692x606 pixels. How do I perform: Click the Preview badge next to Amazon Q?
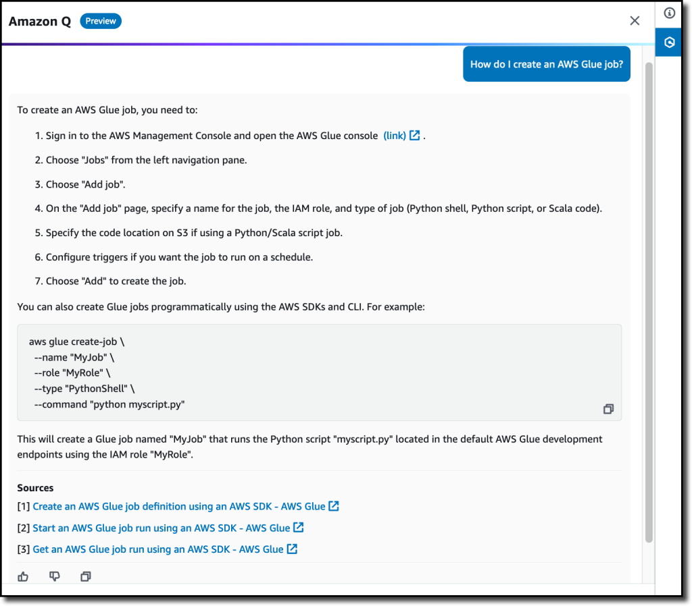101,21
